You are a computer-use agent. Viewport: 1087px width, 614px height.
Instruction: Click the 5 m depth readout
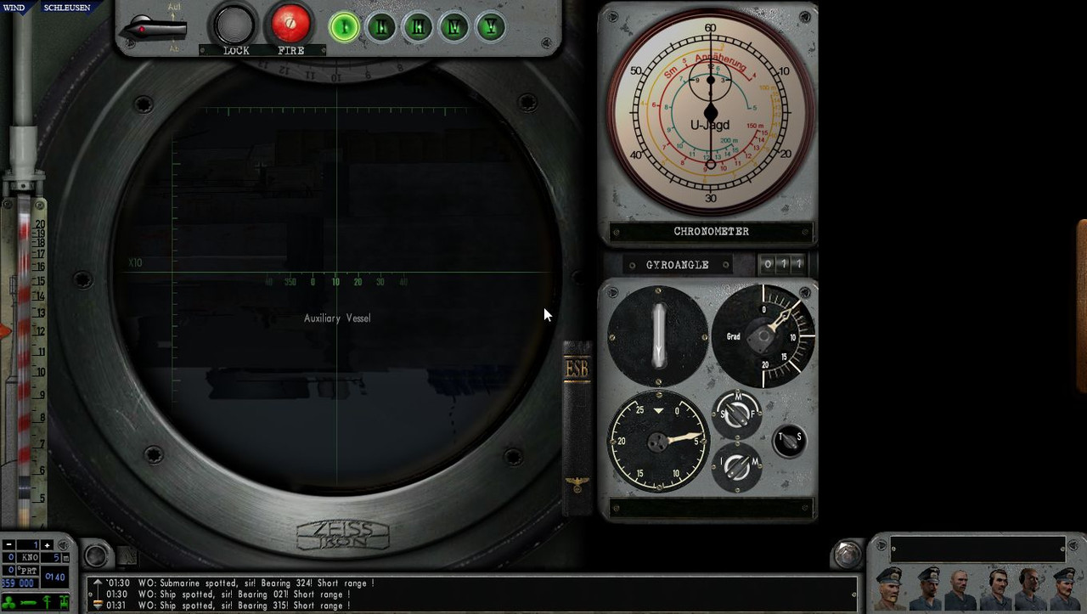[55, 558]
